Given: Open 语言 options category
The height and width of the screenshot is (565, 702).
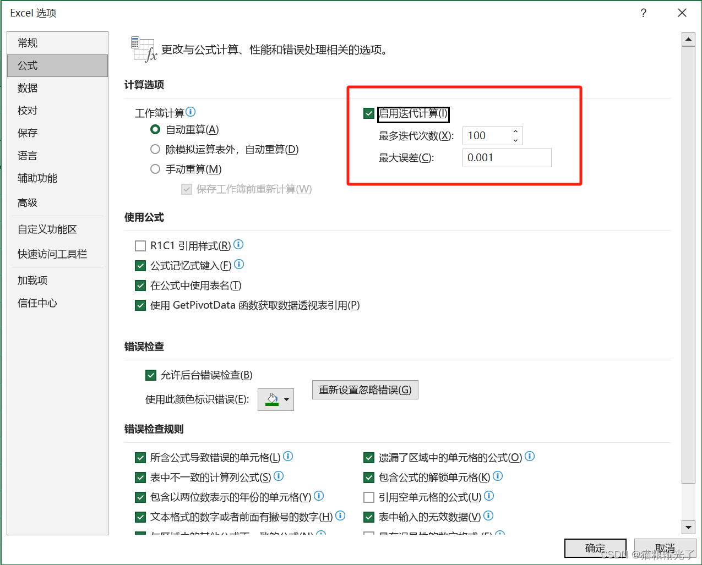Looking at the screenshot, I should 57,156.
